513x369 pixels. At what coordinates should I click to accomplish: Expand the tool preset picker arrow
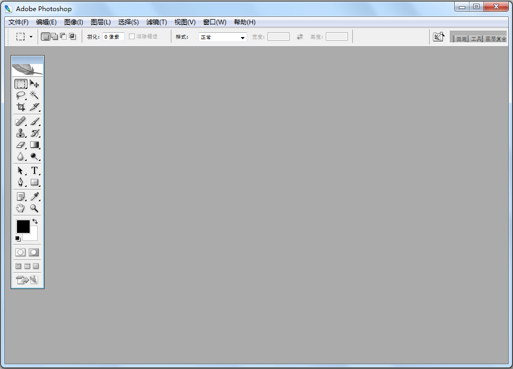[31, 37]
